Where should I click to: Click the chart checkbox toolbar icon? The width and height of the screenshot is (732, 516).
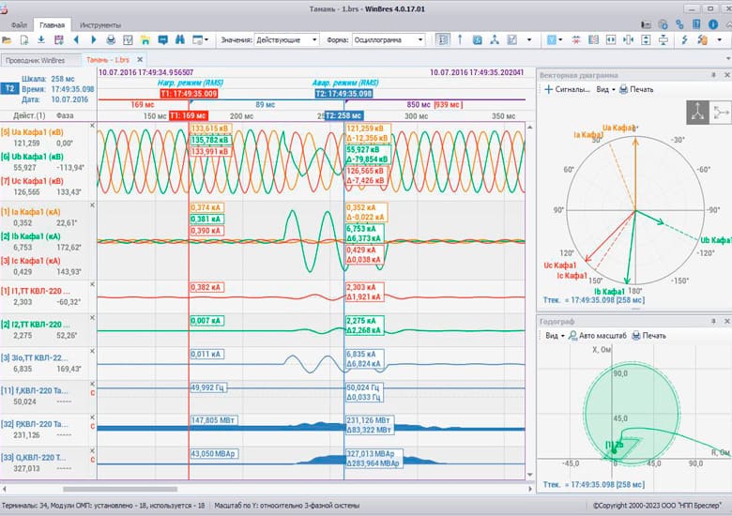coord(512,40)
